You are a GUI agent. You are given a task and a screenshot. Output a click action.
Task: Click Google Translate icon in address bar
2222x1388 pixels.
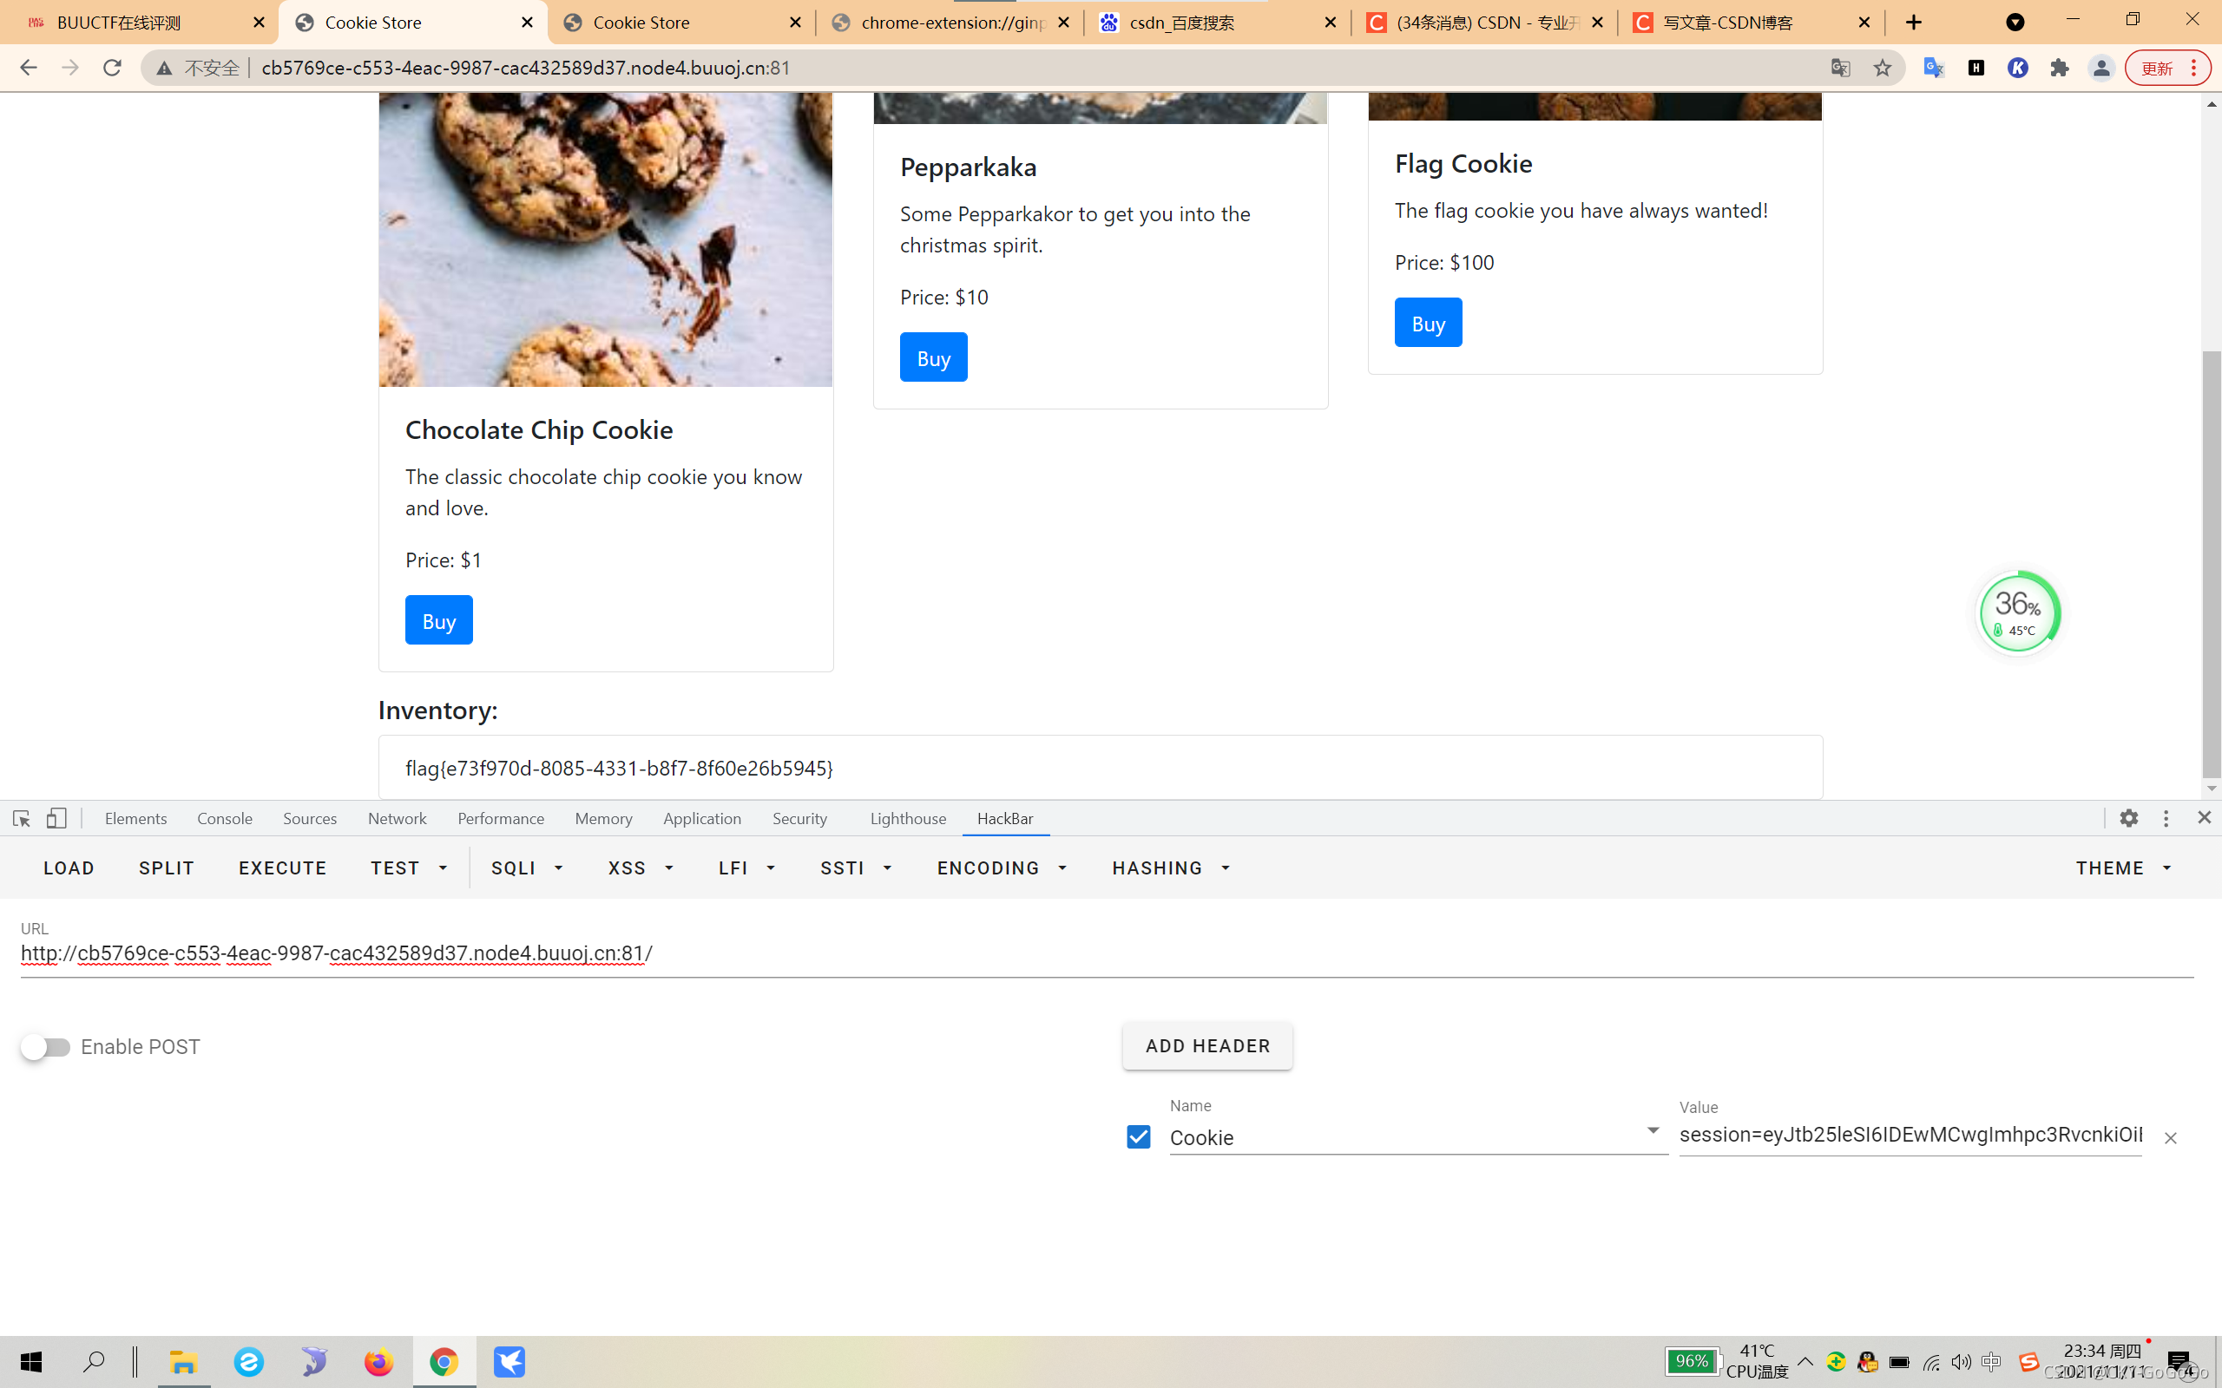(x=1840, y=68)
